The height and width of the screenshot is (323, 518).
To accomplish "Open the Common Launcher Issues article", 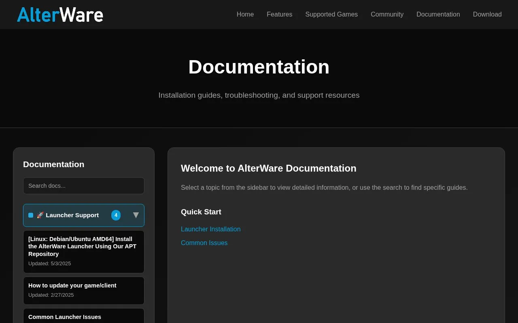I will coord(84,316).
